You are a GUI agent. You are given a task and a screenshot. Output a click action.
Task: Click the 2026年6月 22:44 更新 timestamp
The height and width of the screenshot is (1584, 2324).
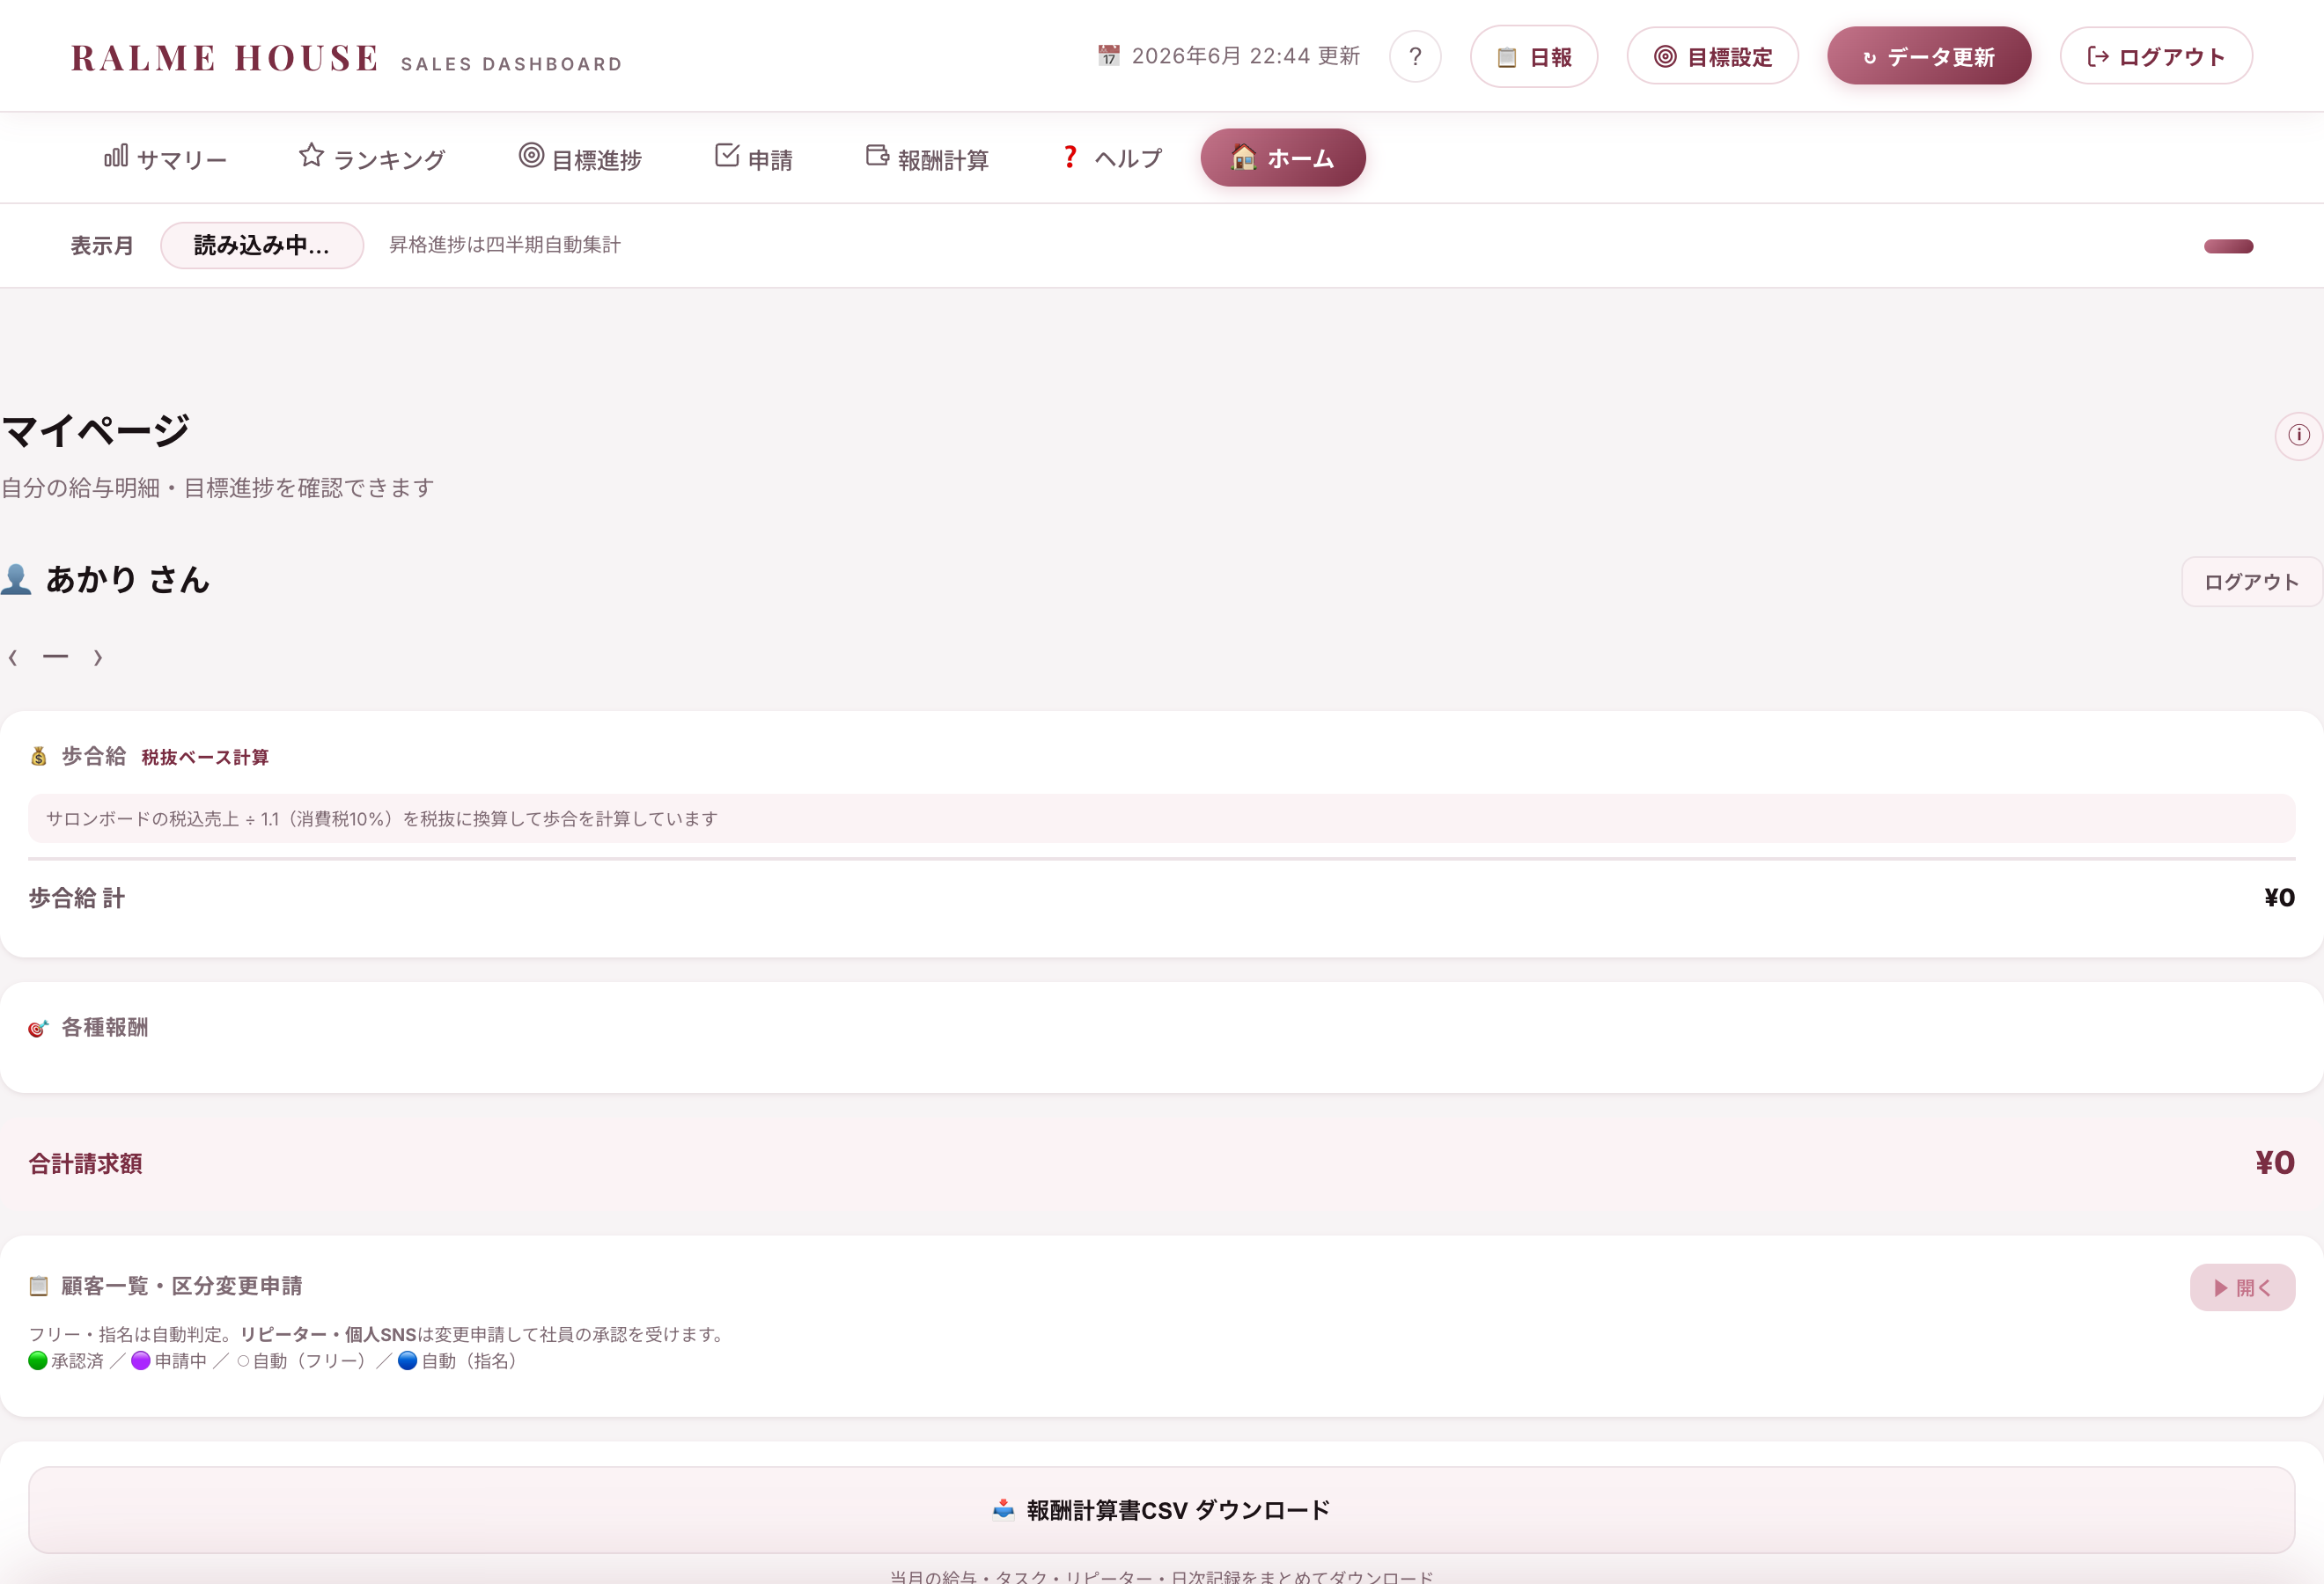pos(1245,56)
